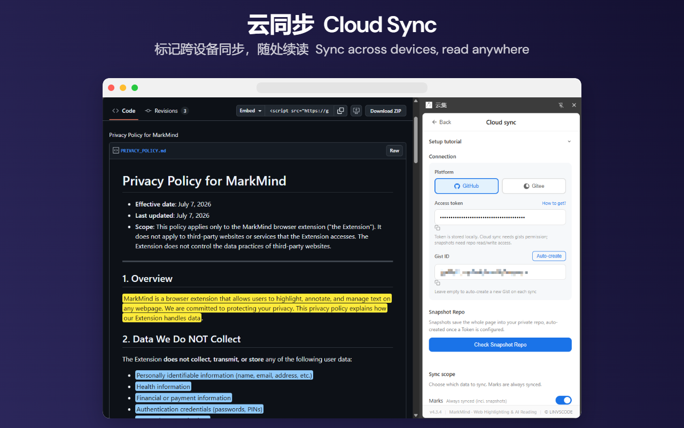Click the page's vertical scrollbar thumb
684x428 pixels.
point(416,140)
